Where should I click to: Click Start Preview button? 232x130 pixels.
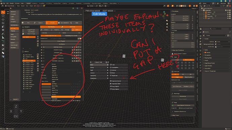50,27
